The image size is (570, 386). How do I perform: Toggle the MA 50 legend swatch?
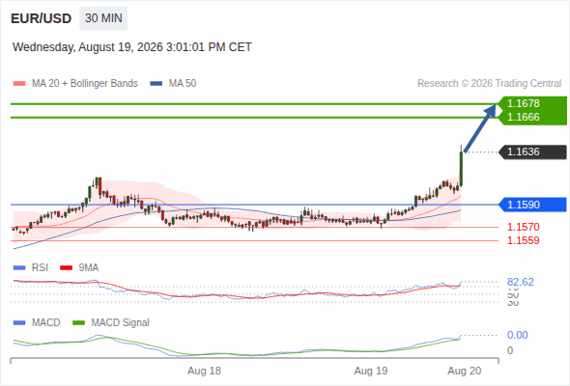click(157, 84)
